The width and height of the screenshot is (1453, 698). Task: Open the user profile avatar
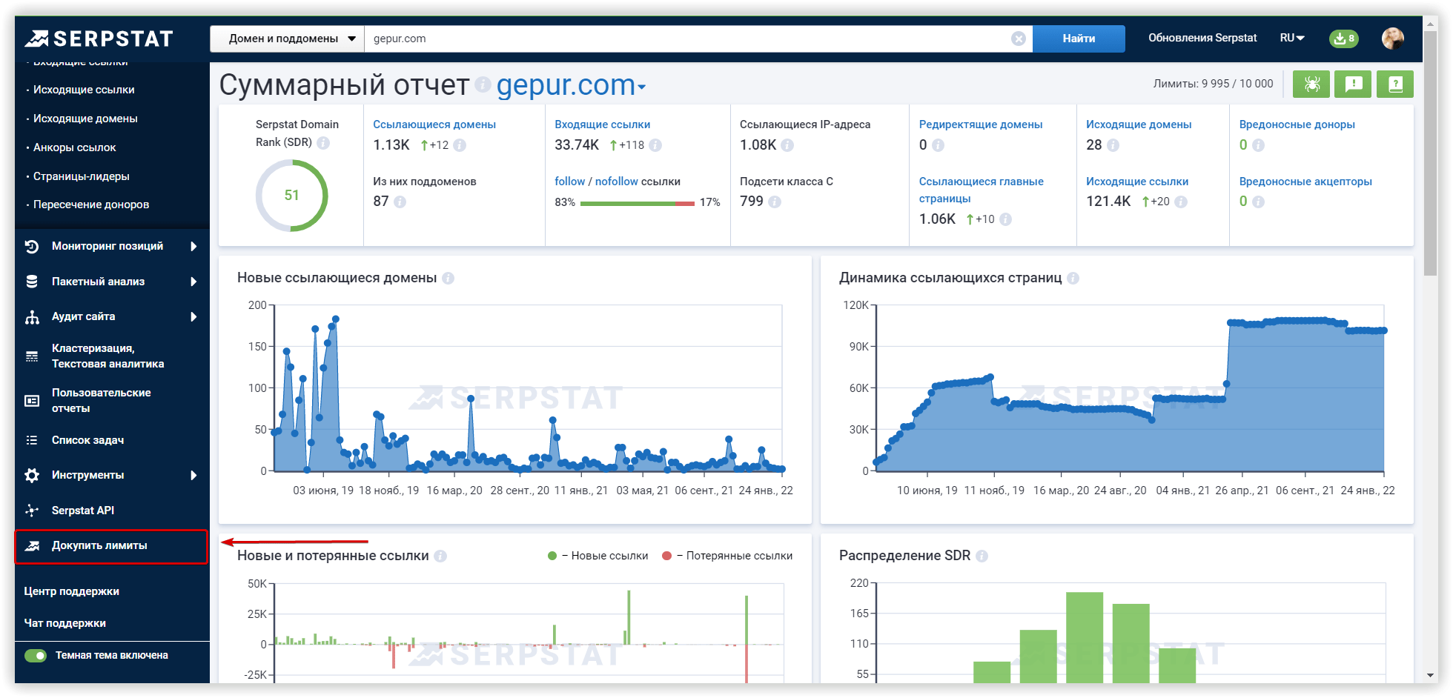click(1393, 39)
